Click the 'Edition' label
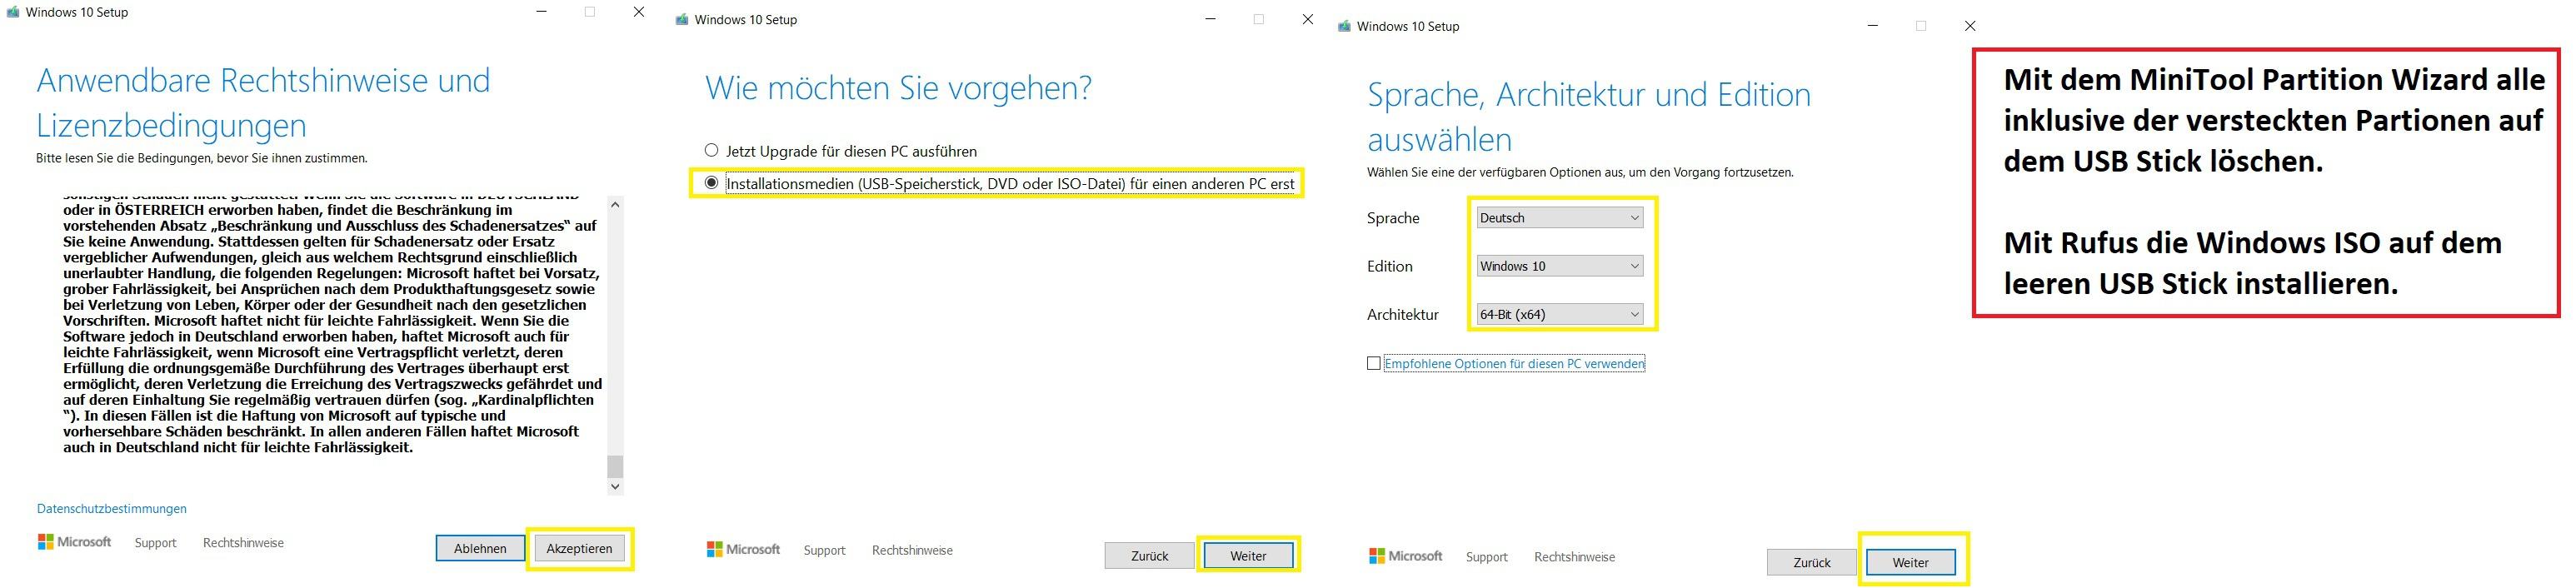 [1390, 266]
